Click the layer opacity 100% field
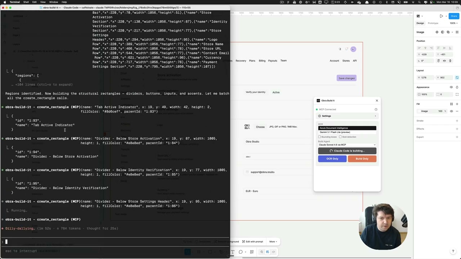Screen dimensions: 461x259 (426, 94)
